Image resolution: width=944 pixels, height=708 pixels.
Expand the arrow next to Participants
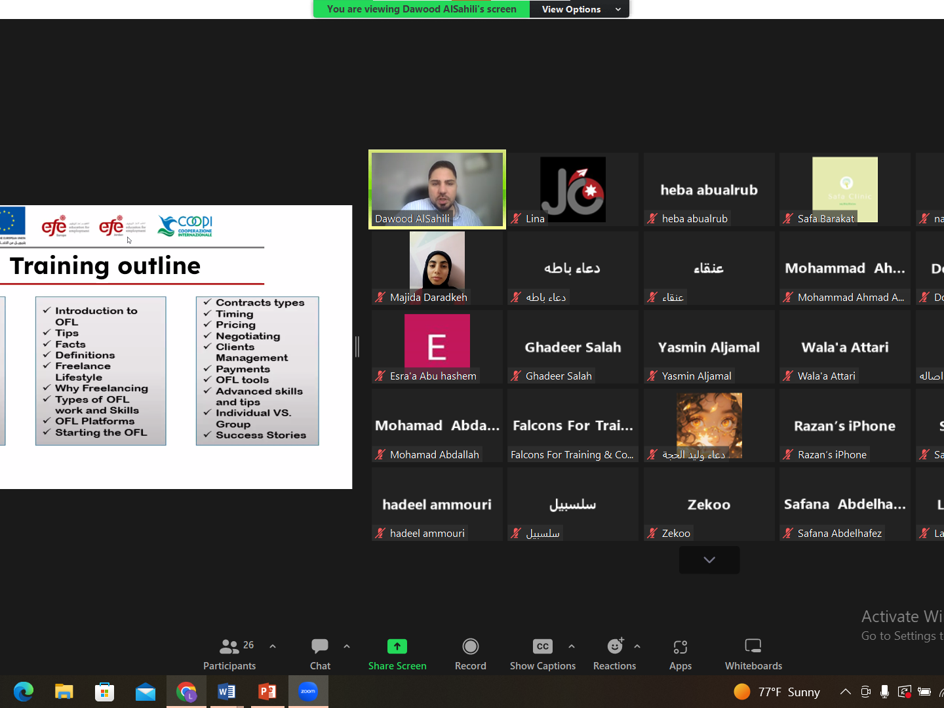click(x=273, y=646)
